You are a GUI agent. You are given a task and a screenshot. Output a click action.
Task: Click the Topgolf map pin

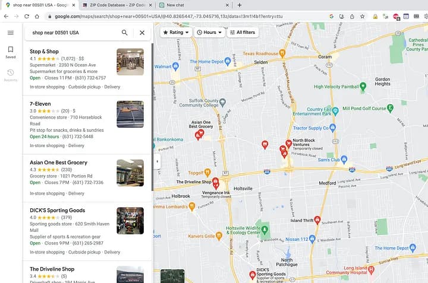(207, 172)
